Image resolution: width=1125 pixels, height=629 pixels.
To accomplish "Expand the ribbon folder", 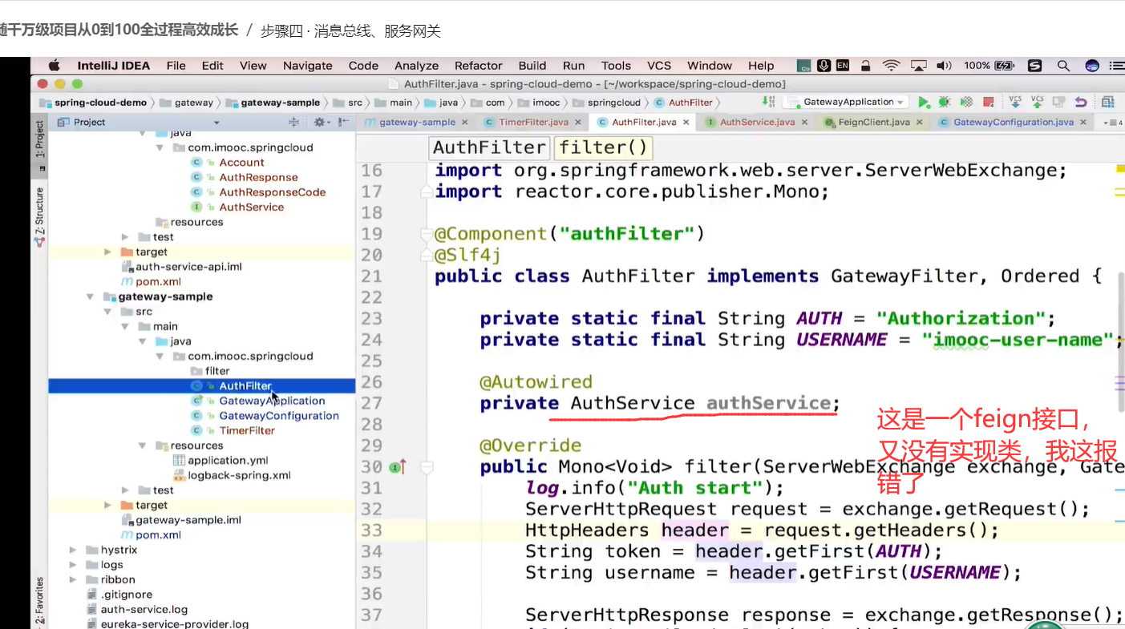I will pos(73,579).
